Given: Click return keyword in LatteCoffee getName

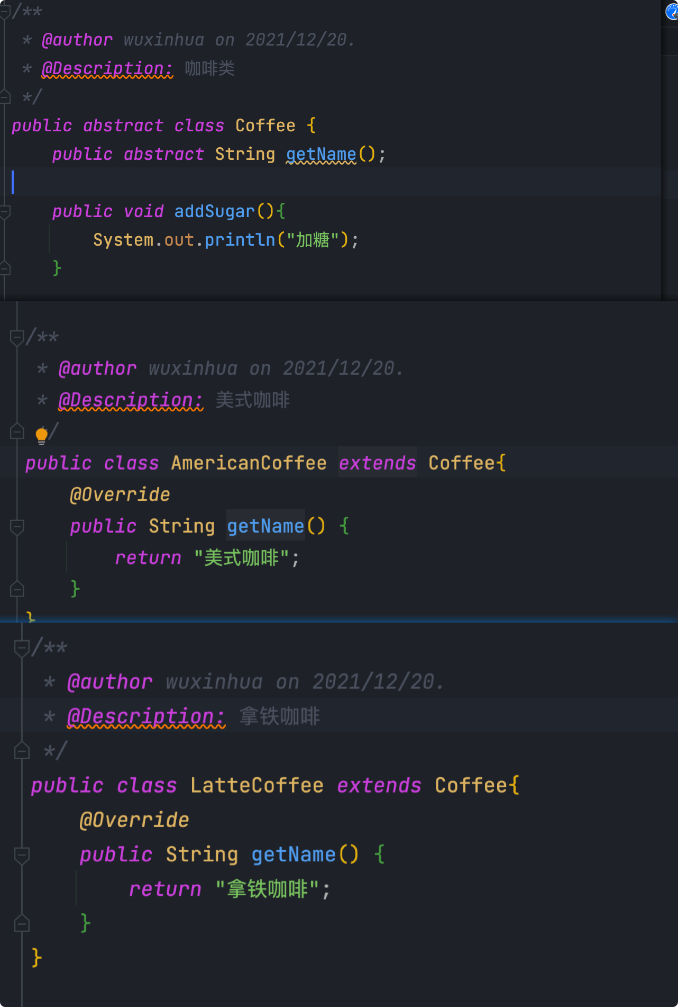Looking at the screenshot, I should tap(165, 889).
